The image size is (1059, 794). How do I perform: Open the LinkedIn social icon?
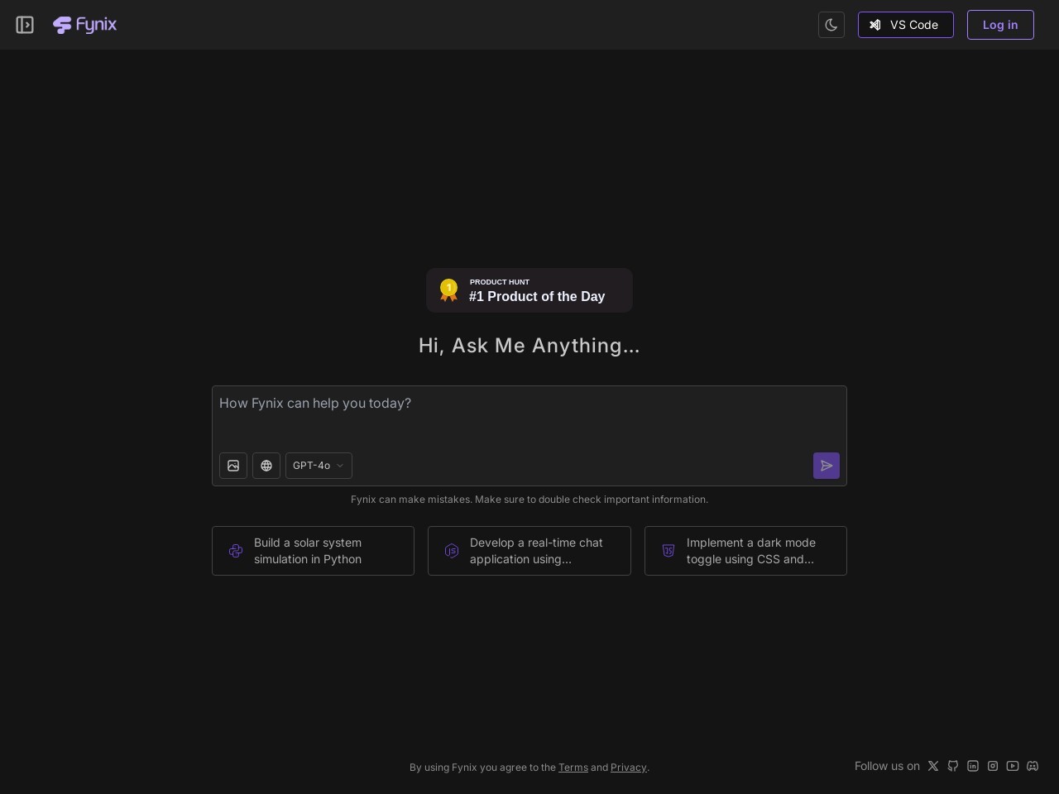[973, 766]
